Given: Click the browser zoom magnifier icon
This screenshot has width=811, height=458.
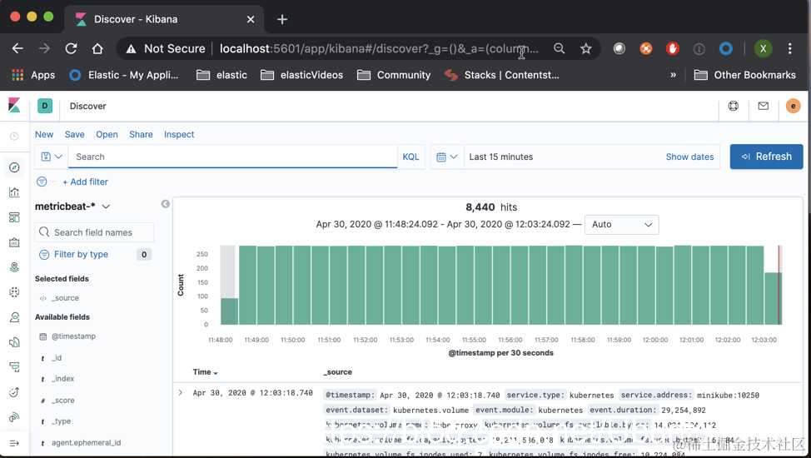Looking at the screenshot, I should [x=559, y=48].
